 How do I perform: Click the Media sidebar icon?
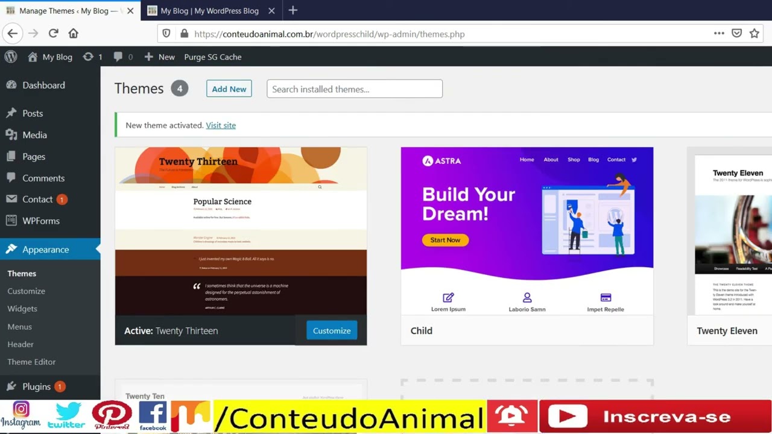(11, 135)
